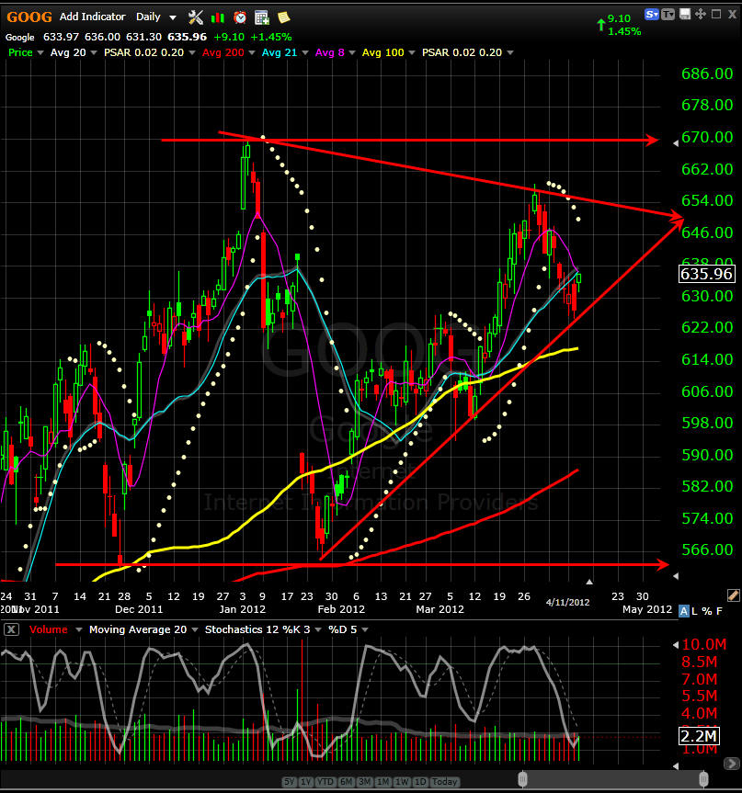742x793 pixels.
Task: Close the lower indicator panel with X
Action: (x=11, y=629)
